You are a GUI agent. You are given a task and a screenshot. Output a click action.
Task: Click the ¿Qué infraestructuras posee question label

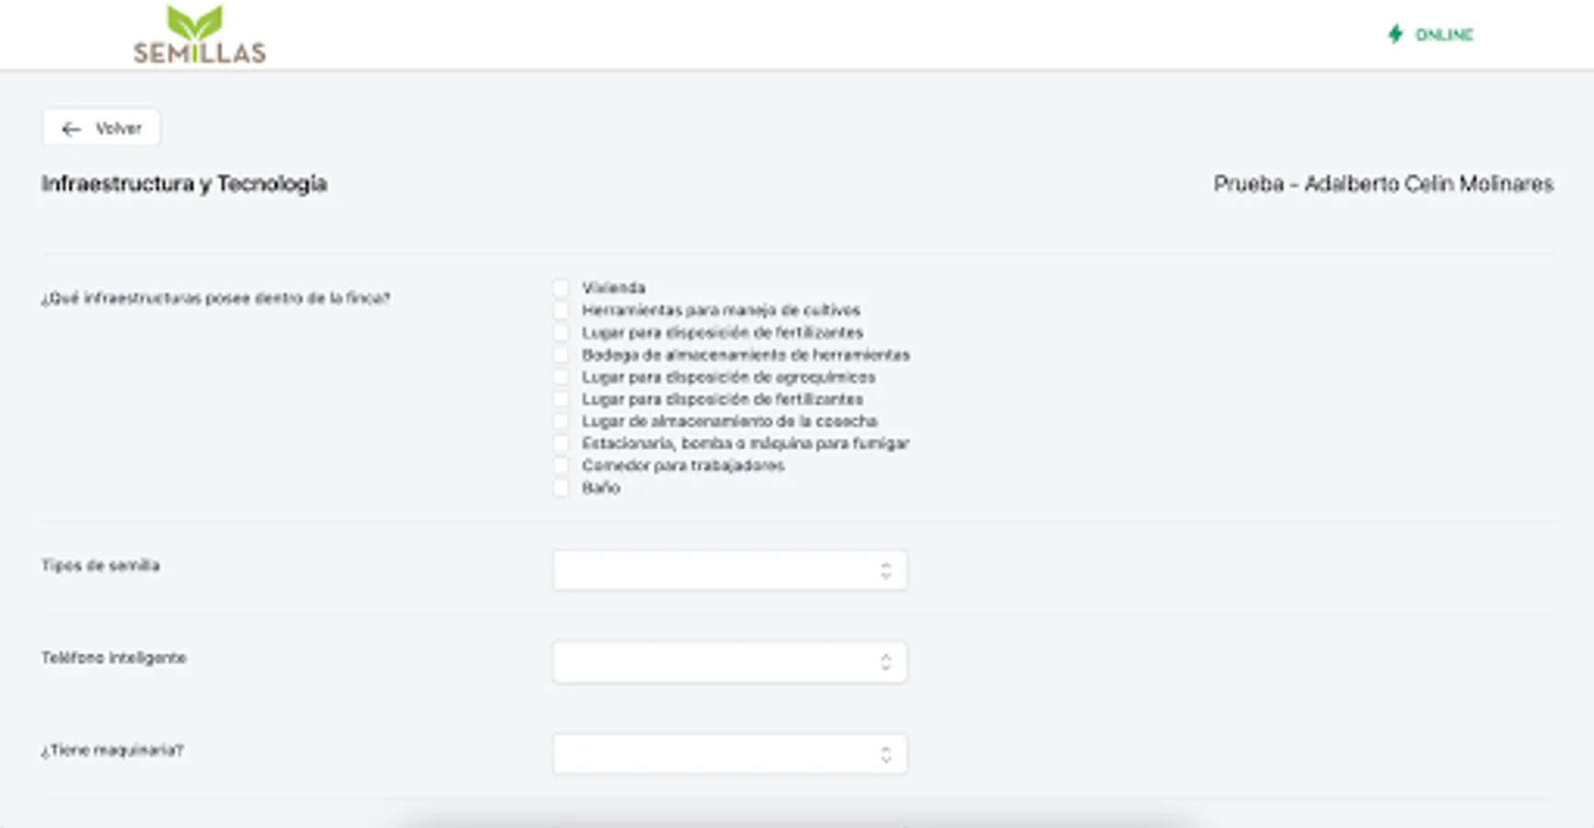(215, 298)
